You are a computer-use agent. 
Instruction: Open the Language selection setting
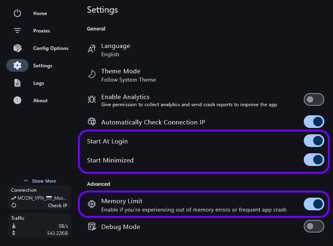pos(115,50)
